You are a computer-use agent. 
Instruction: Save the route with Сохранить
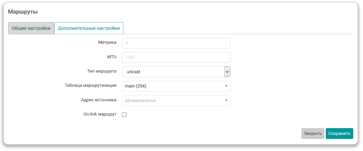tap(339, 134)
